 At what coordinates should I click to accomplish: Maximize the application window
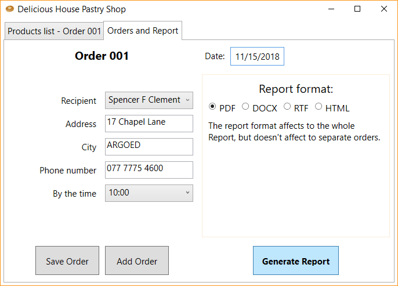pos(357,9)
